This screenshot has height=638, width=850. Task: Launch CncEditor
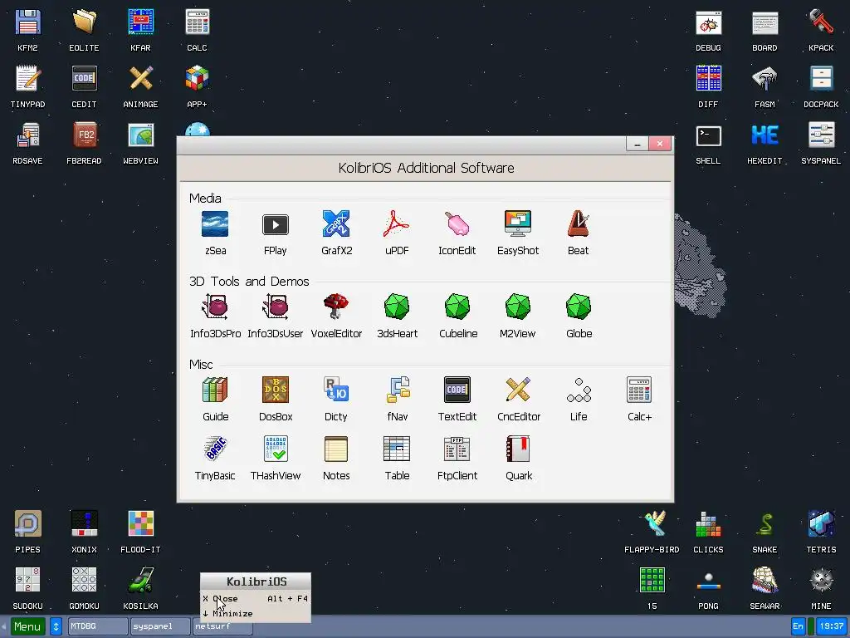coord(518,390)
